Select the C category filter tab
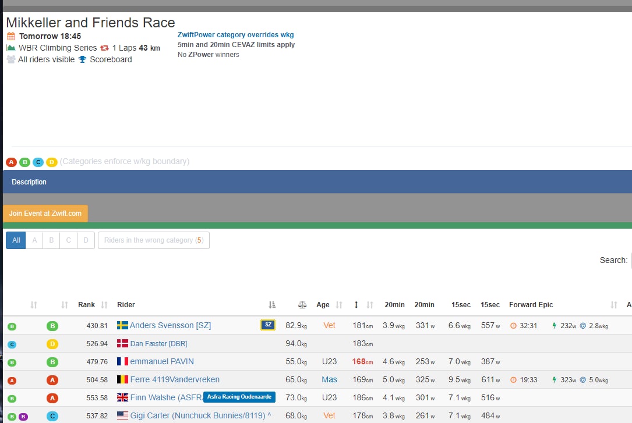The image size is (632, 423). (69, 240)
